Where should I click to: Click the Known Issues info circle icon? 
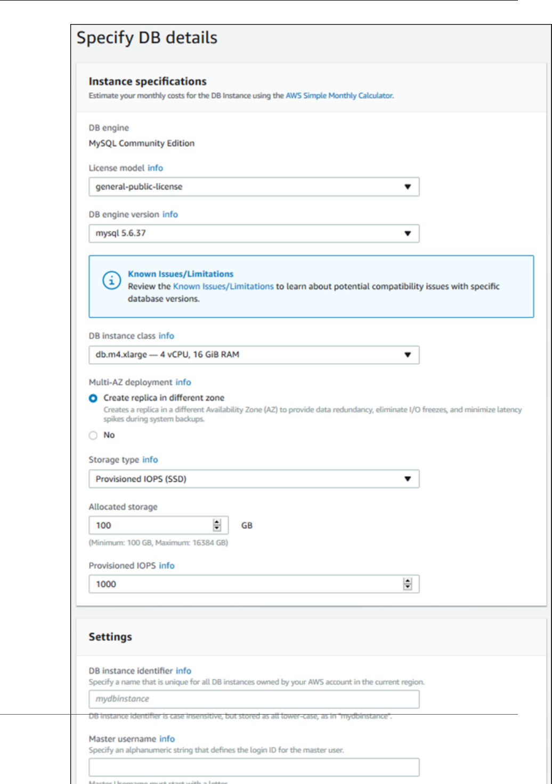click(111, 280)
